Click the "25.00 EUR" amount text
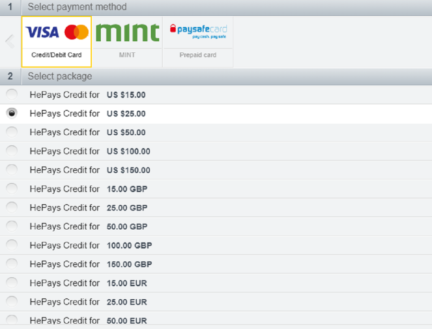Image resolution: width=432 pixels, height=329 pixels. [x=127, y=302]
